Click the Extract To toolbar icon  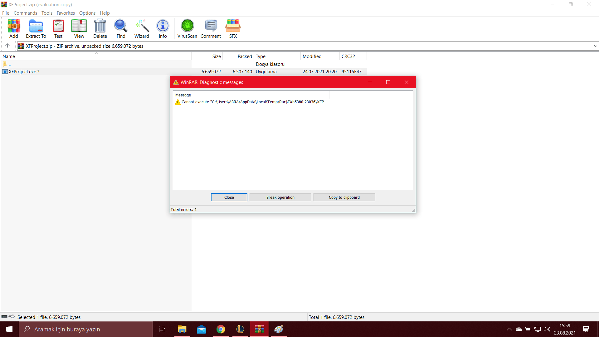36,29
